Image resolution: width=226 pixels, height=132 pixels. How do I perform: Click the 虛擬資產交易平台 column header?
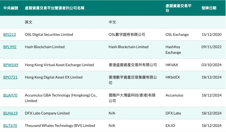coord(178,8)
